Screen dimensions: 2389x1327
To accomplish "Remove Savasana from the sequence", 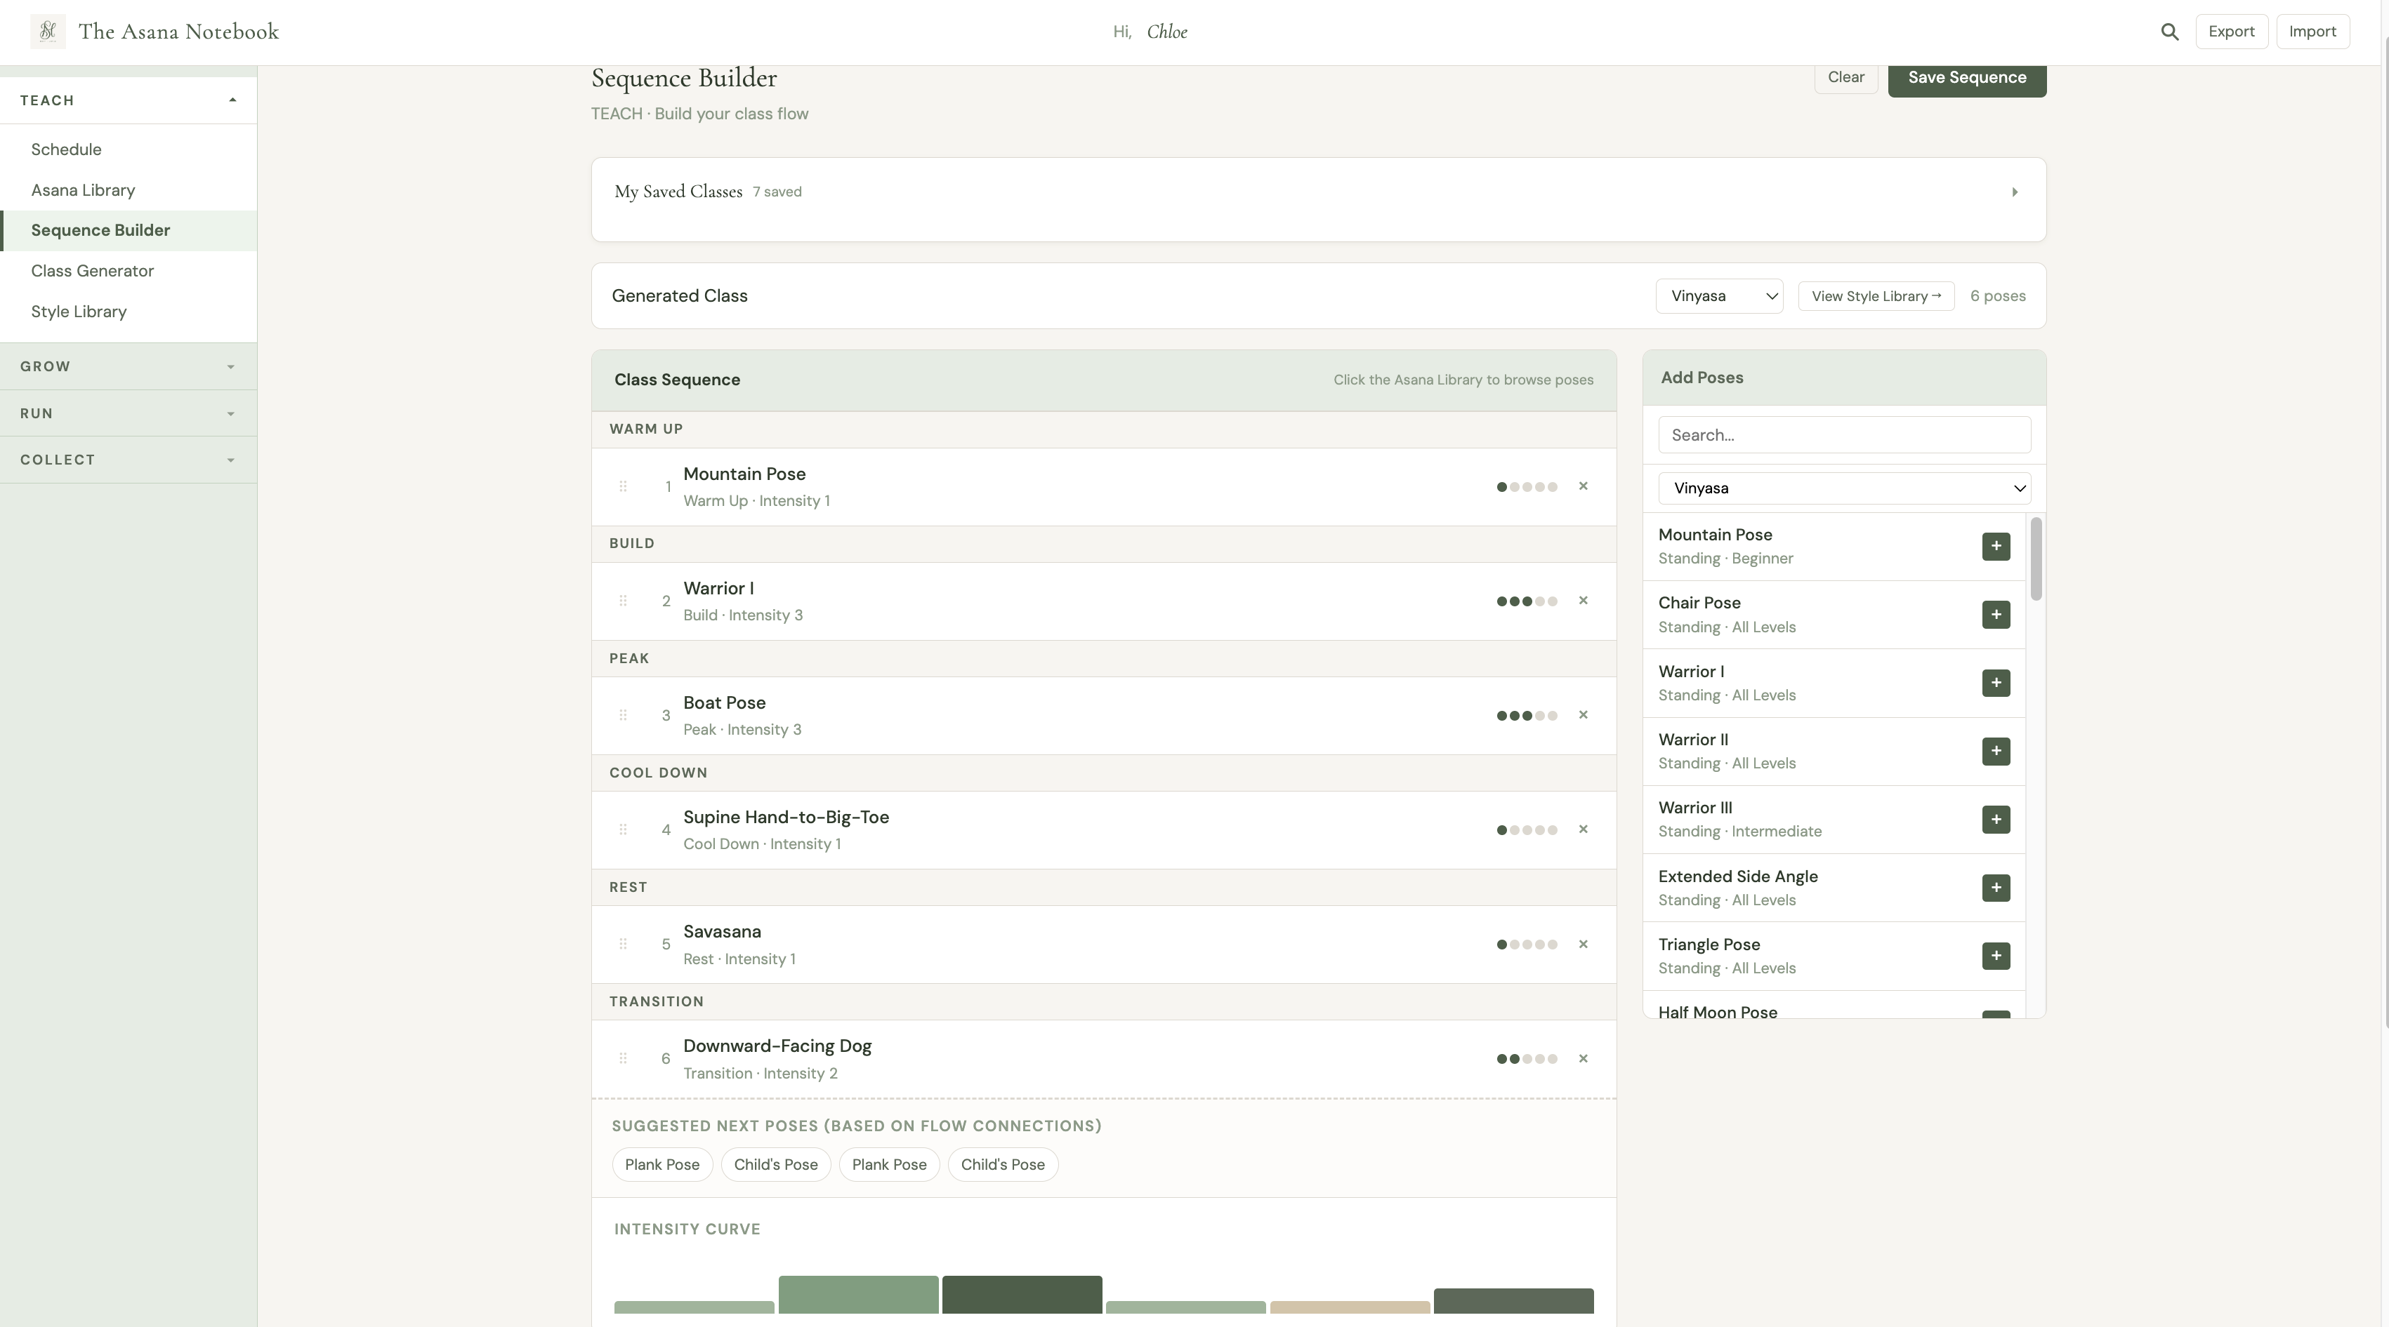I will [x=1583, y=945].
